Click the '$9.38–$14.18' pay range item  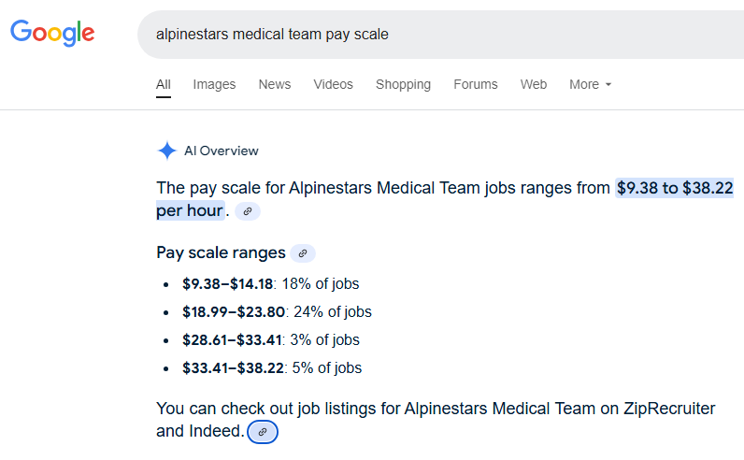pos(227,284)
